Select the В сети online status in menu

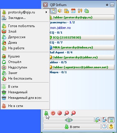[25, 87]
